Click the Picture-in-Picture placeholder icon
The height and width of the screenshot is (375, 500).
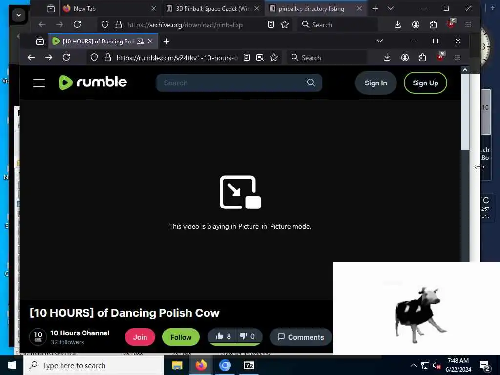click(240, 192)
